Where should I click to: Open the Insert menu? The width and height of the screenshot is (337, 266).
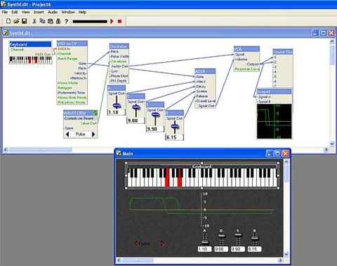(x=39, y=12)
